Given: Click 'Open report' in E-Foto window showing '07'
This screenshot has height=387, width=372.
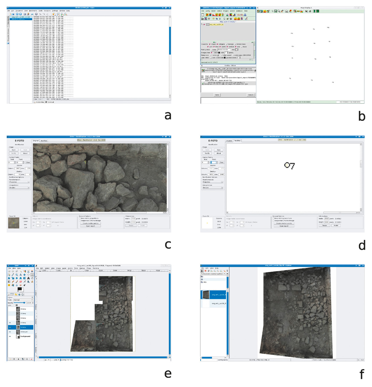Looking at the screenshot, I should tap(284, 226).
